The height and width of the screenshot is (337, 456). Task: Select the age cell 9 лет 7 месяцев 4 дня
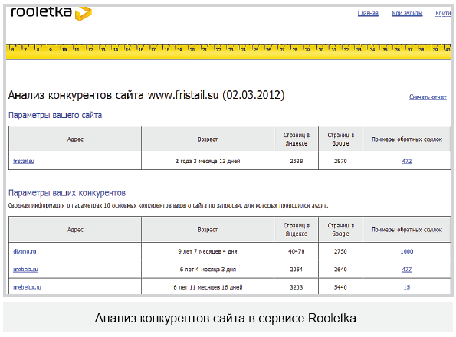(x=208, y=251)
